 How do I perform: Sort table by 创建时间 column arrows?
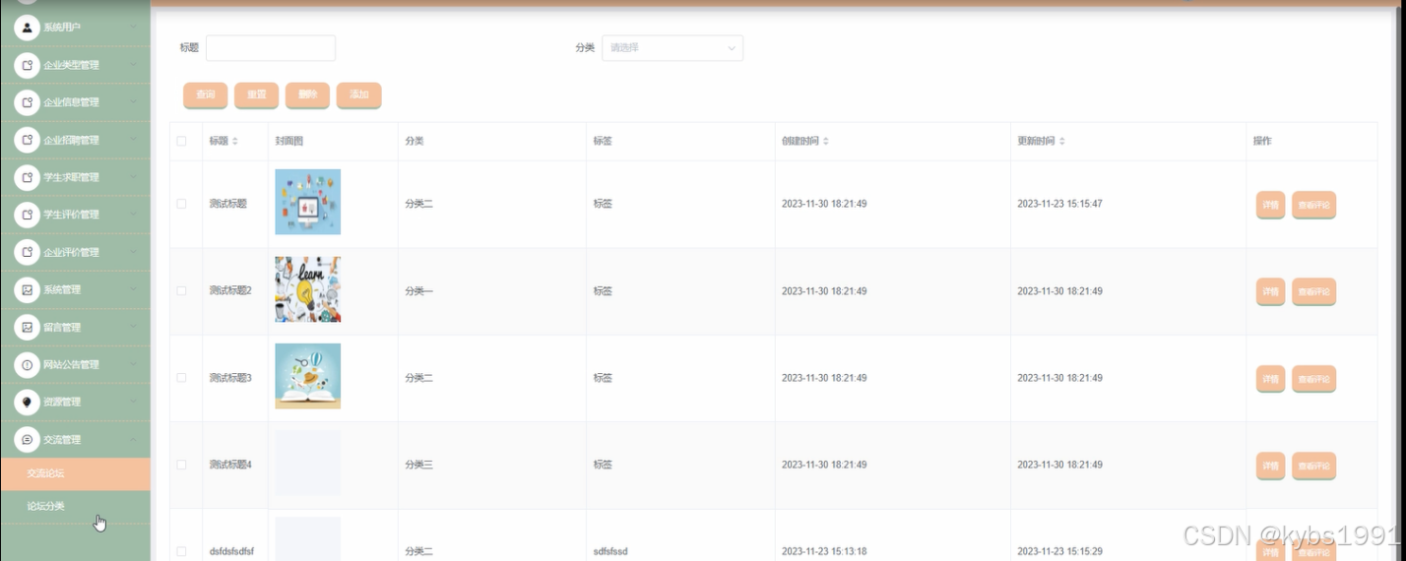(x=825, y=142)
